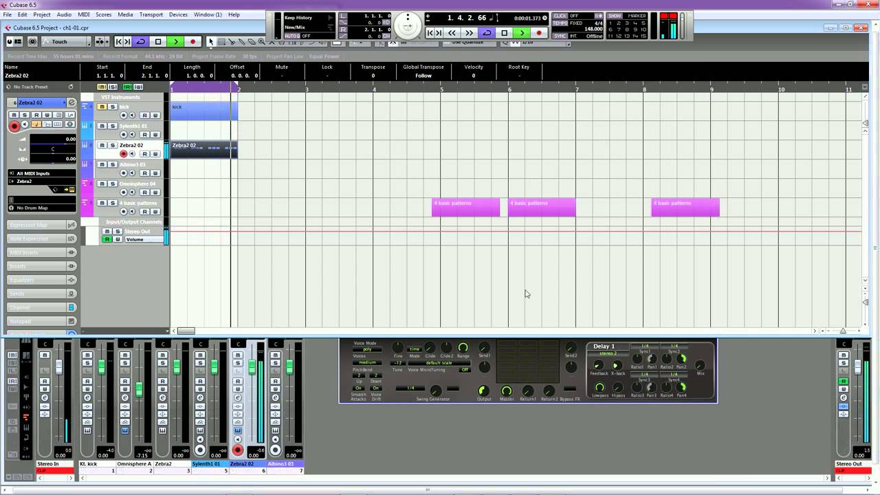Screen dimensions: 880x495
Task: Click the toolbar Stop button
Action: 158,42
